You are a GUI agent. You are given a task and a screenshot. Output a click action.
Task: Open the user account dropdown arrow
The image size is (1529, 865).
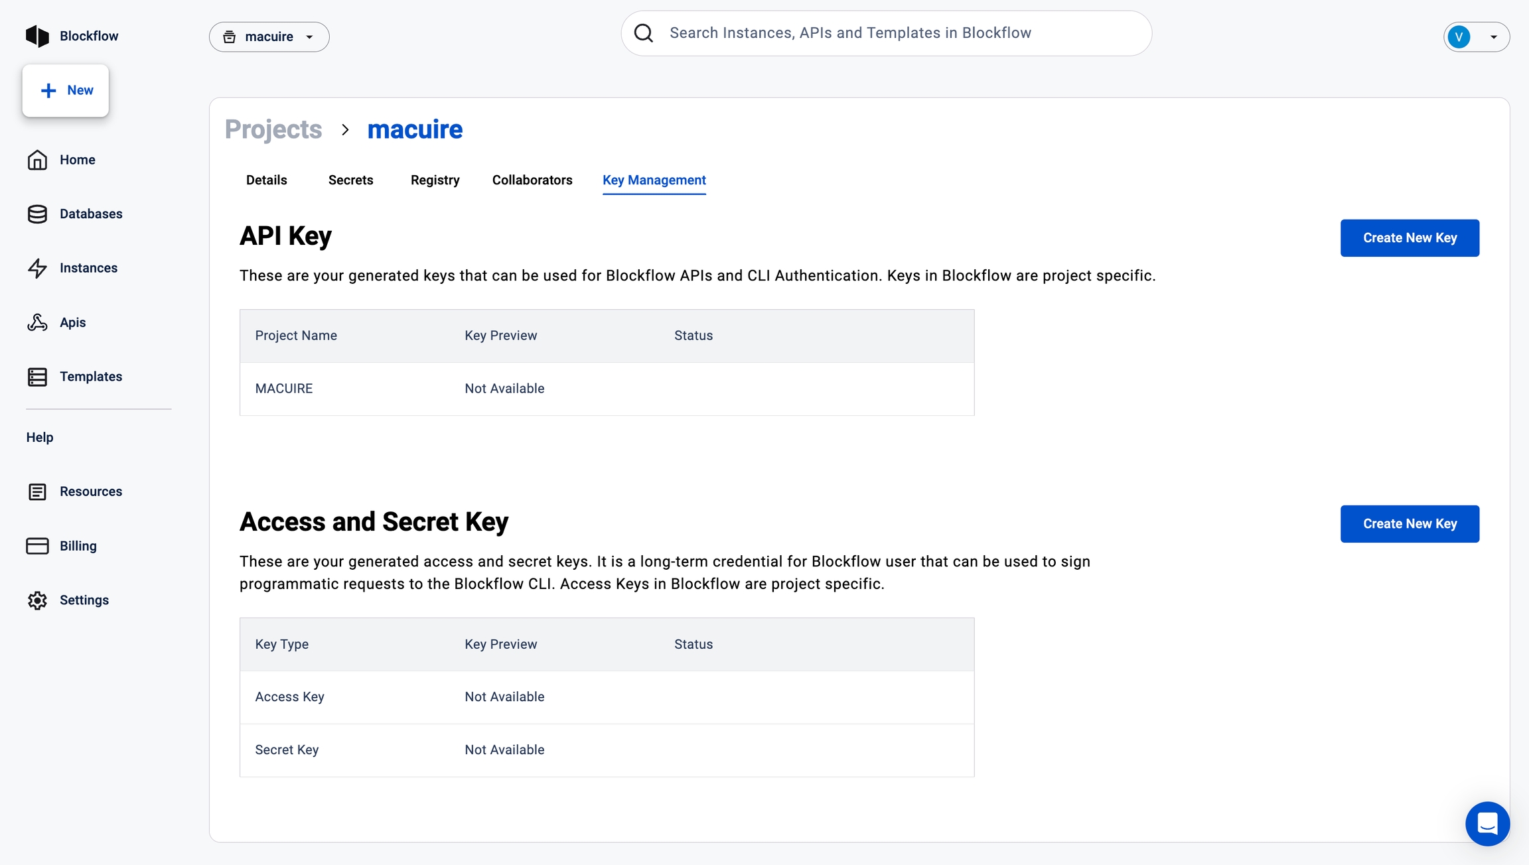pos(1493,37)
